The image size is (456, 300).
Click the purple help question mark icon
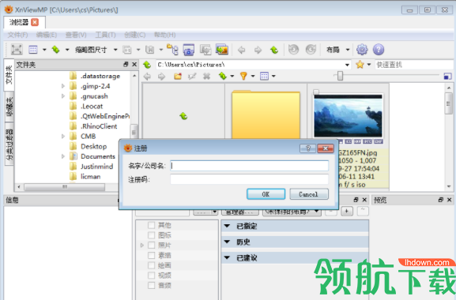[379, 50]
